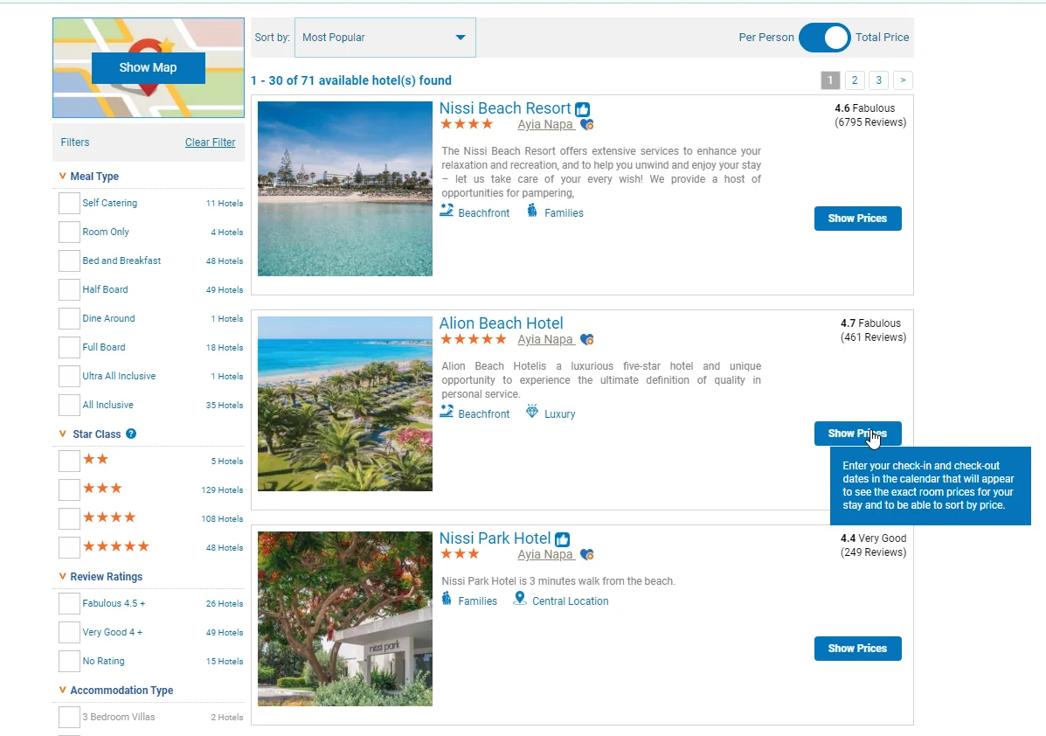Click heart location icon next to Nissi Beach Resort's Ayia Napa
This screenshot has width=1046, height=736.
(x=587, y=125)
